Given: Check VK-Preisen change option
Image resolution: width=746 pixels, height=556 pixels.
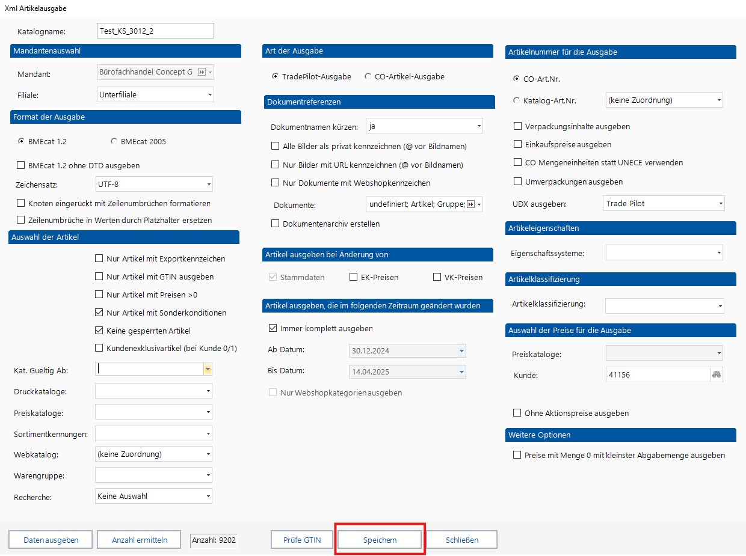Looking at the screenshot, I should point(437,277).
